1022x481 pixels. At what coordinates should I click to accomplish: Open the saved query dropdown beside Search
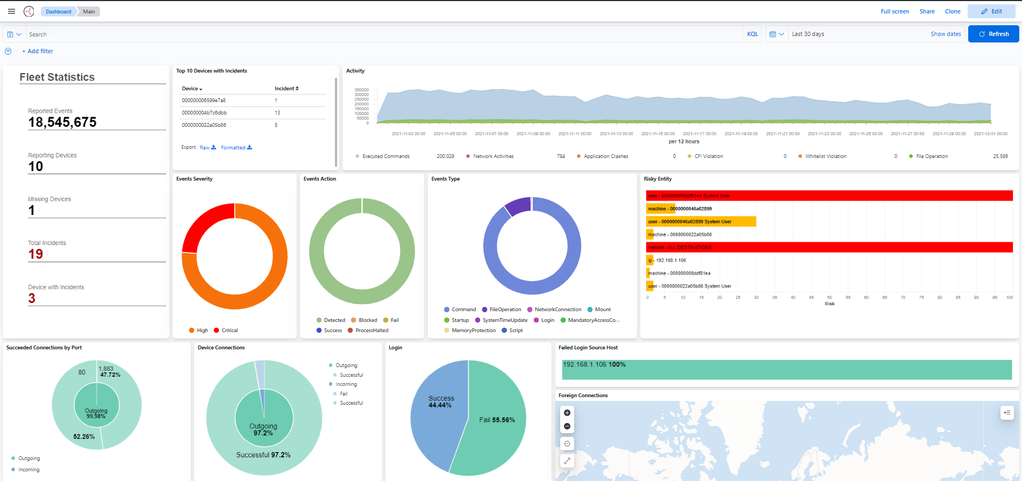[x=14, y=34]
